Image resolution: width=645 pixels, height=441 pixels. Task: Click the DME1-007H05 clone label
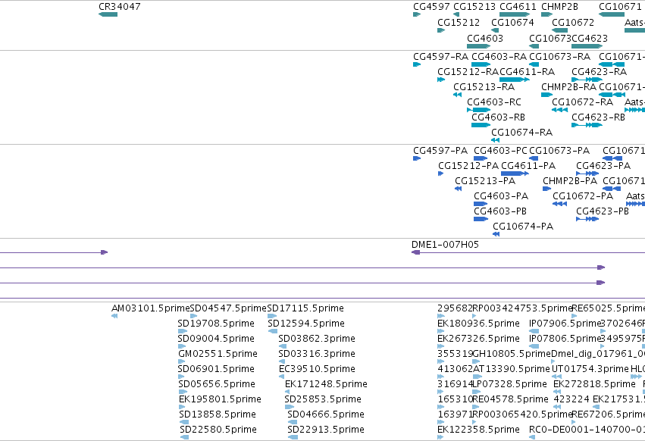(x=445, y=245)
